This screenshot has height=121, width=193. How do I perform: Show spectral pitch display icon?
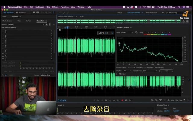(37, 12)
